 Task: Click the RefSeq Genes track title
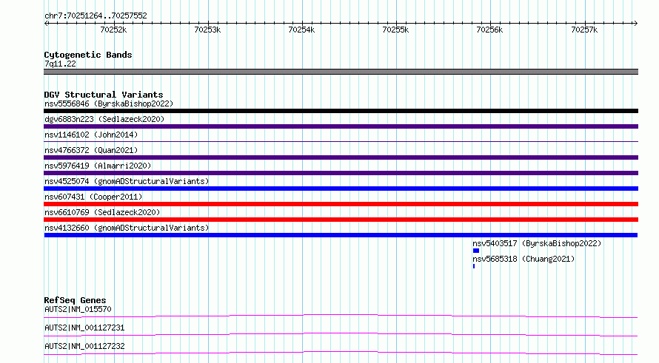[x=75, y=300]
